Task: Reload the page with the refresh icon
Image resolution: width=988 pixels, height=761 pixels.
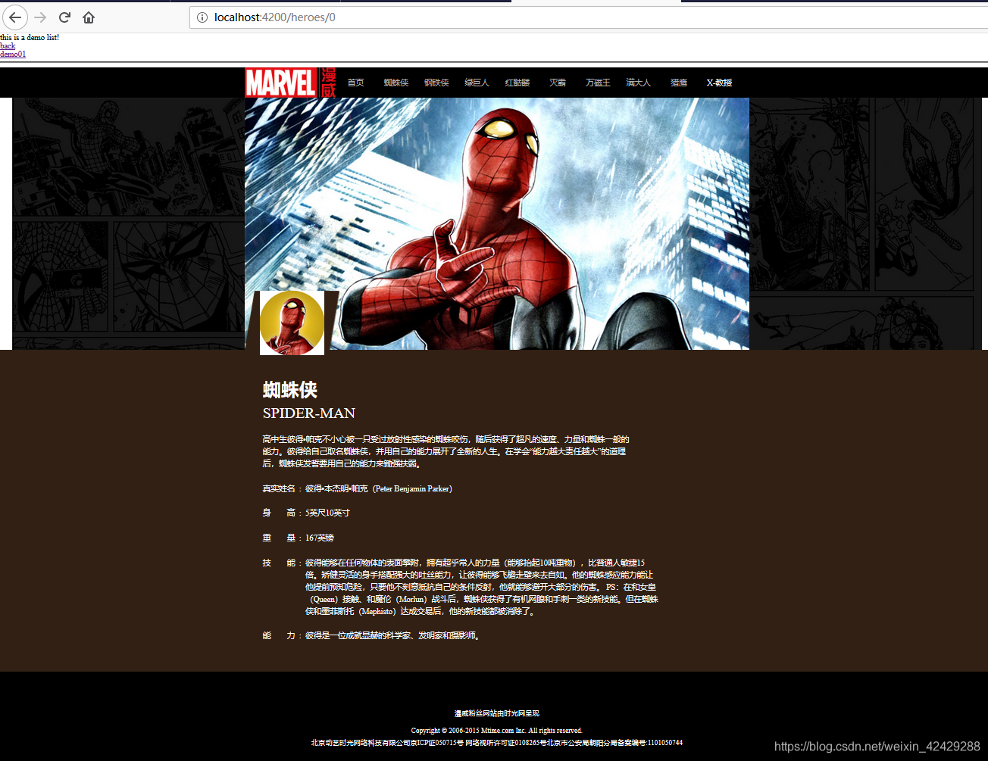Action: coord(64,17)
